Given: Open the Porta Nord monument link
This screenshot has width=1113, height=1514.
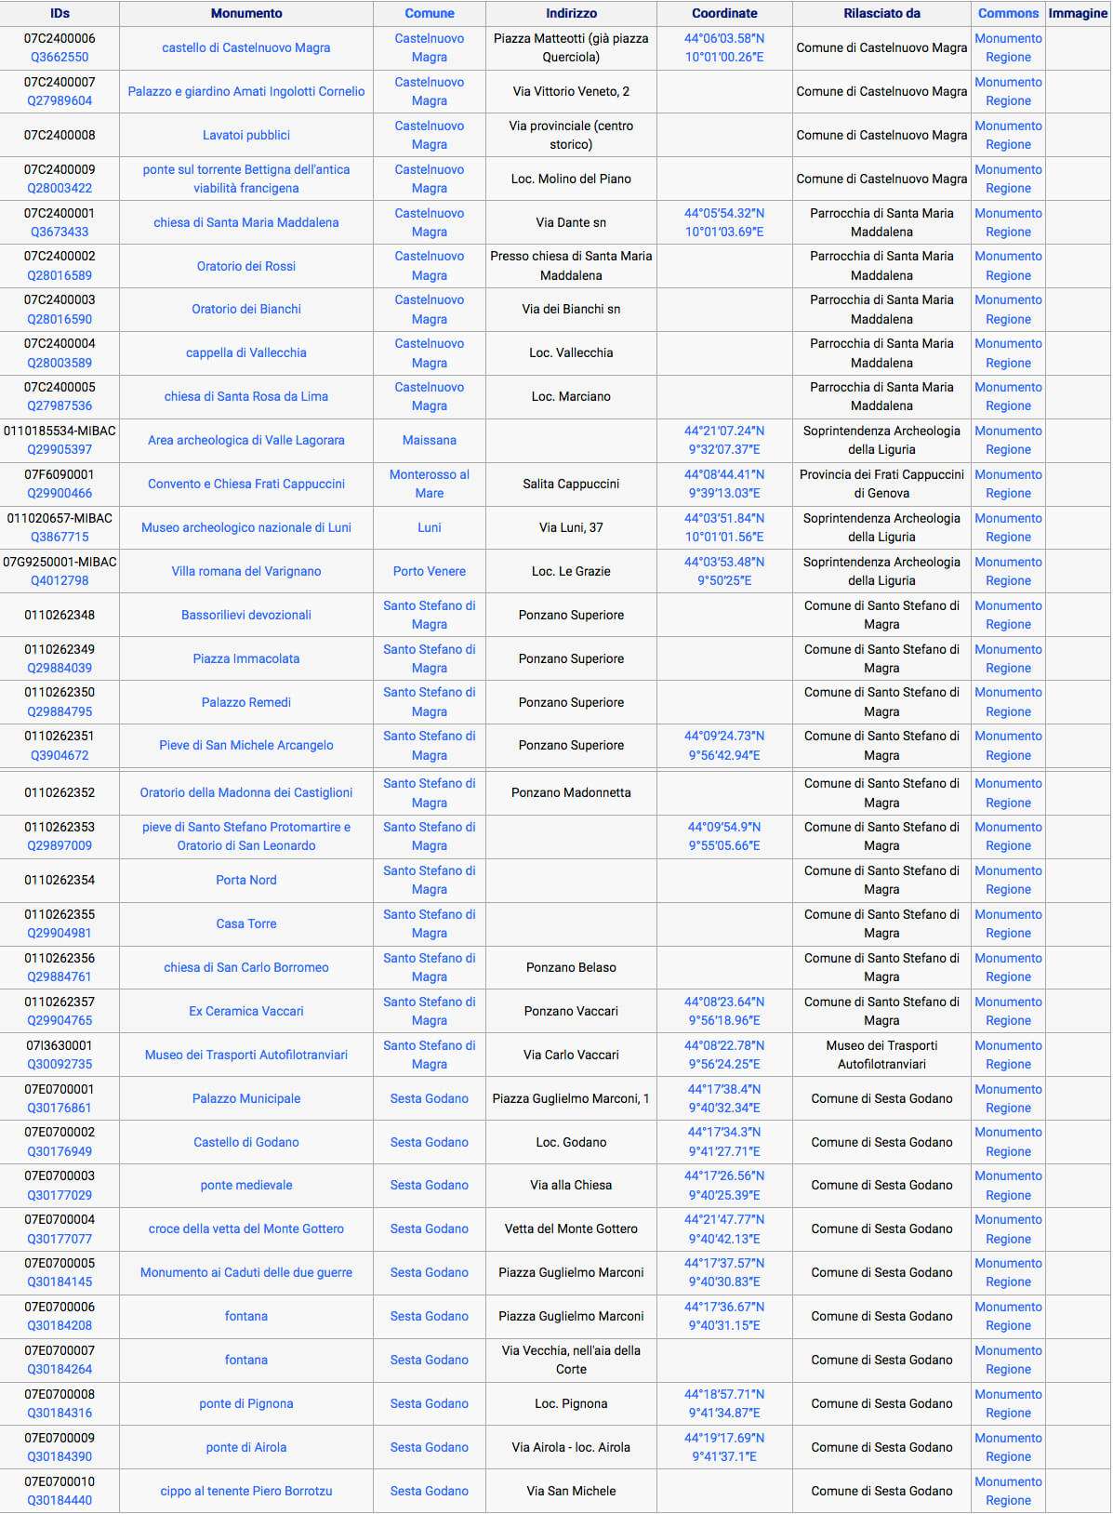Looking at the screenshot, I should pyautogui.click(x=246, y=880).
